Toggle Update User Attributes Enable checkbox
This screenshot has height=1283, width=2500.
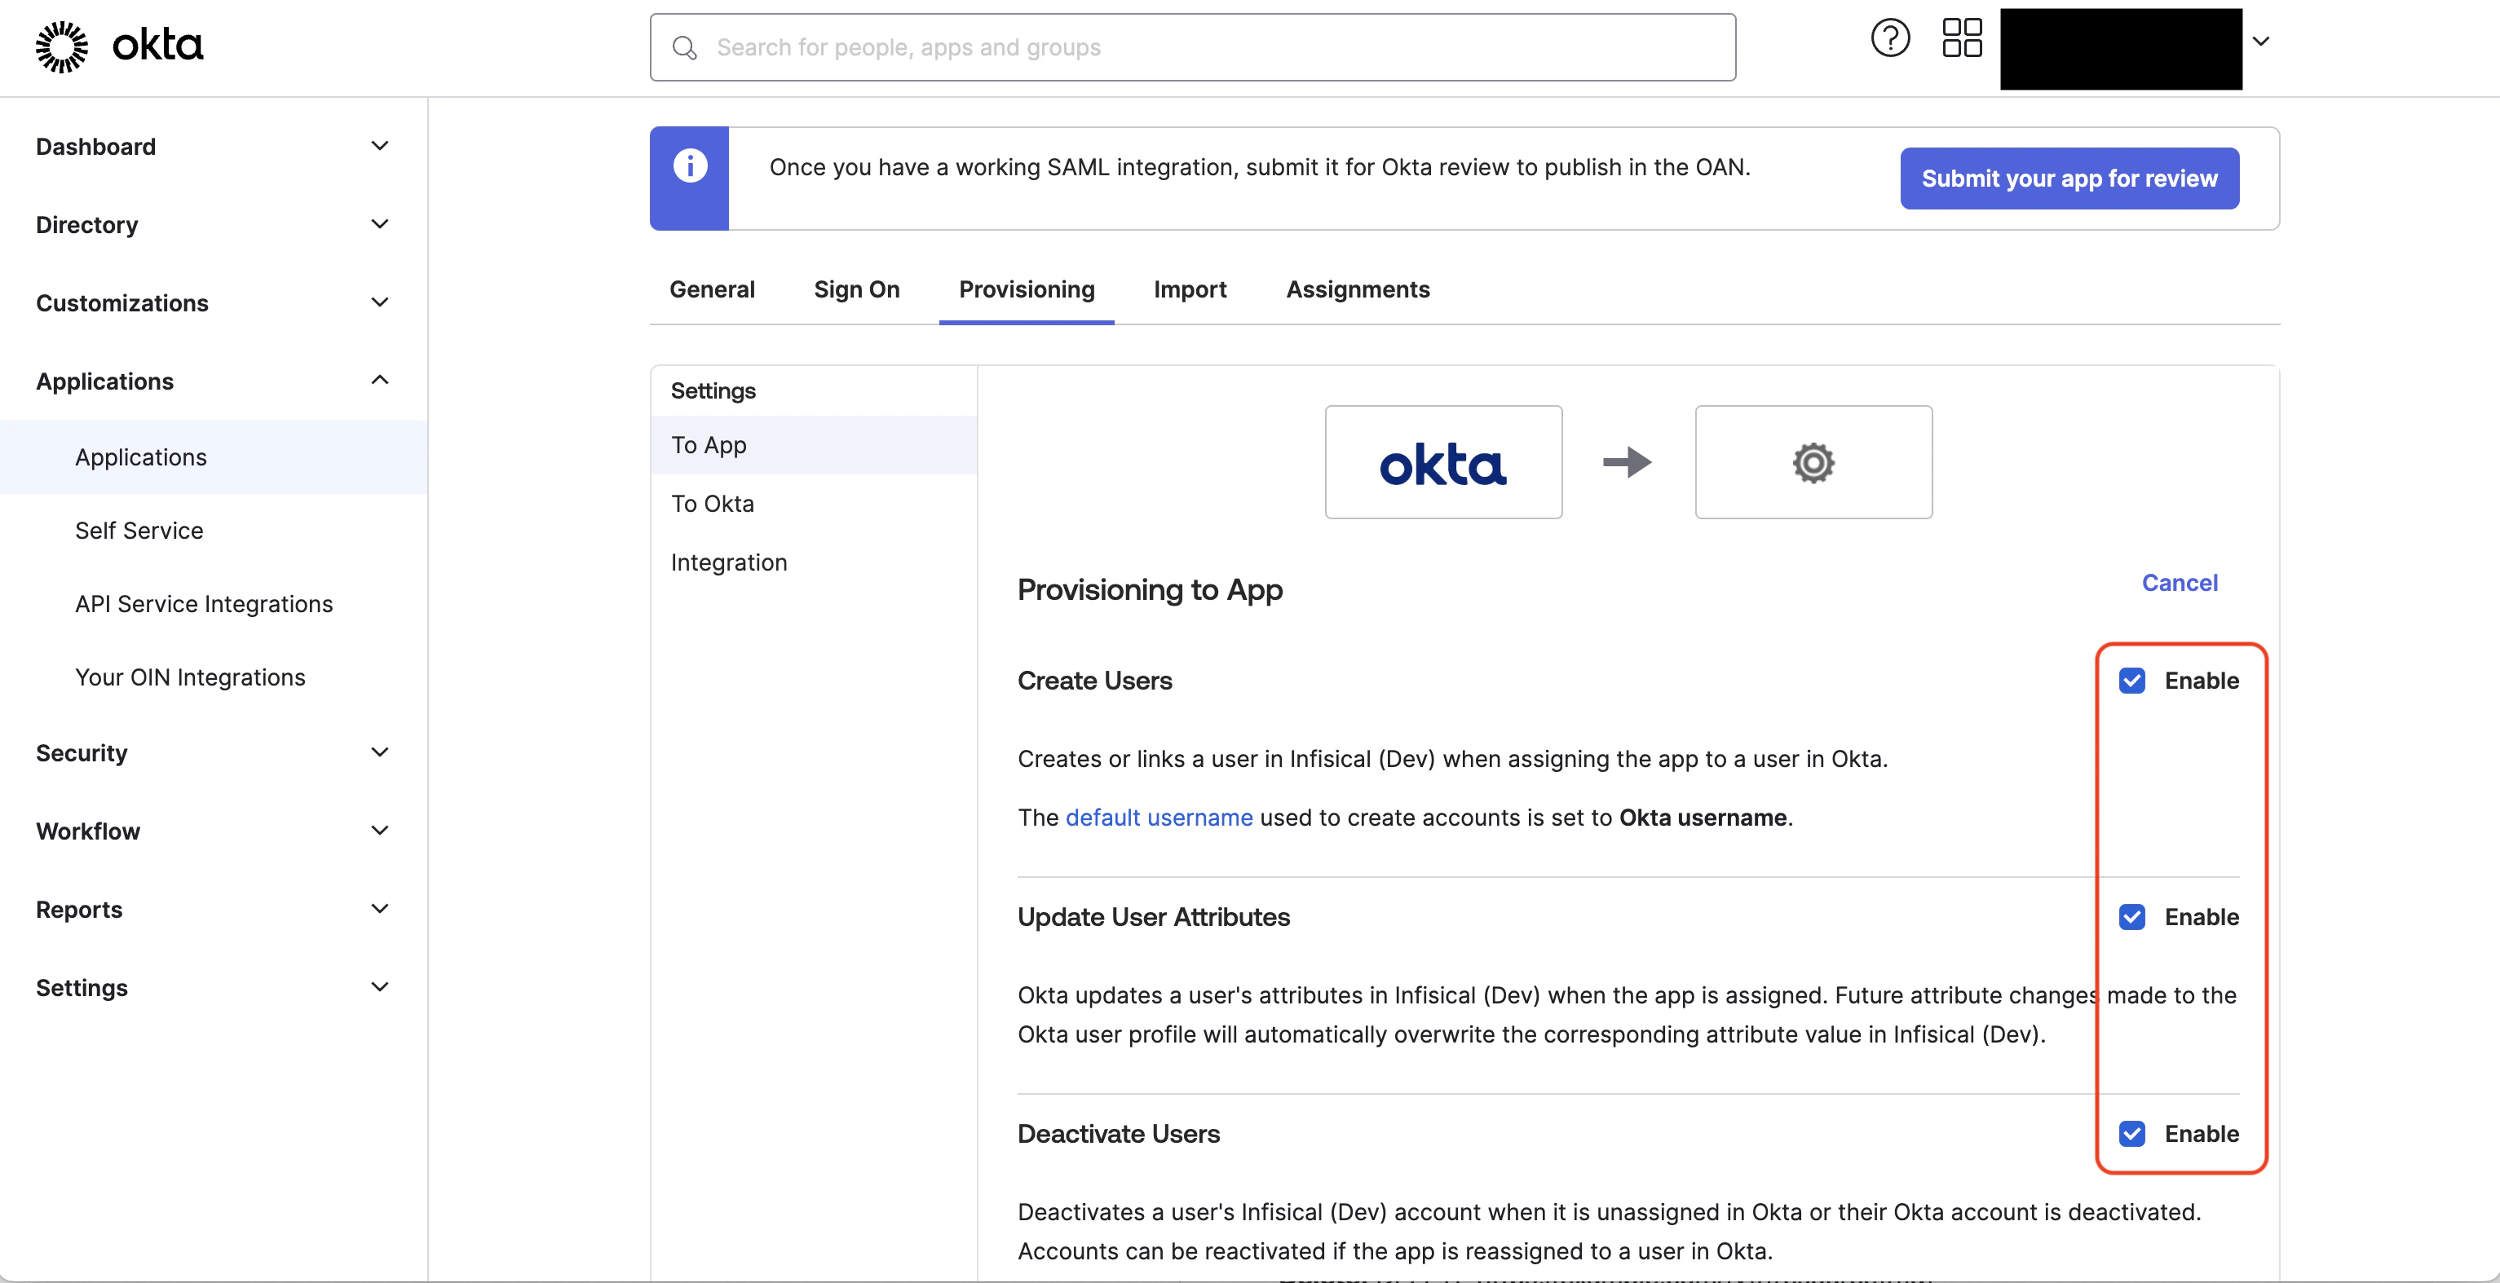tap(2131, 917)
